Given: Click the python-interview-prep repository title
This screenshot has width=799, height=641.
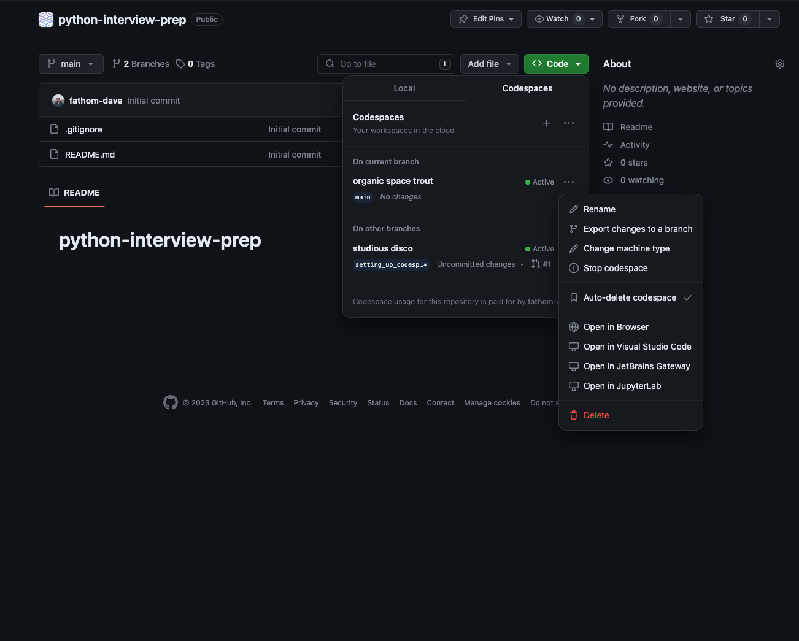Looking at the screenshot, I should coord(122,20).
